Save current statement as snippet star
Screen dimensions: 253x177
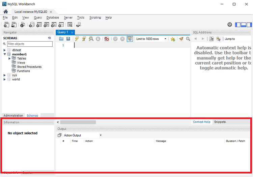point(173,39)
